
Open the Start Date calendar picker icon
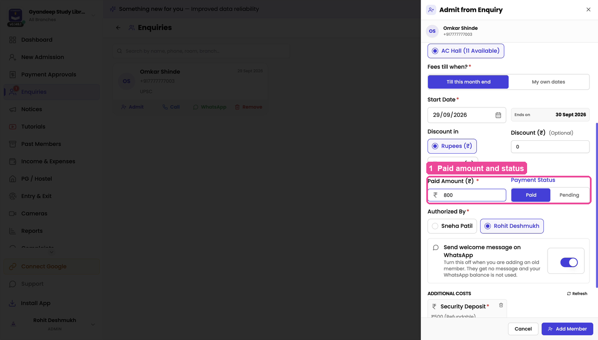(x=498, y=115)
